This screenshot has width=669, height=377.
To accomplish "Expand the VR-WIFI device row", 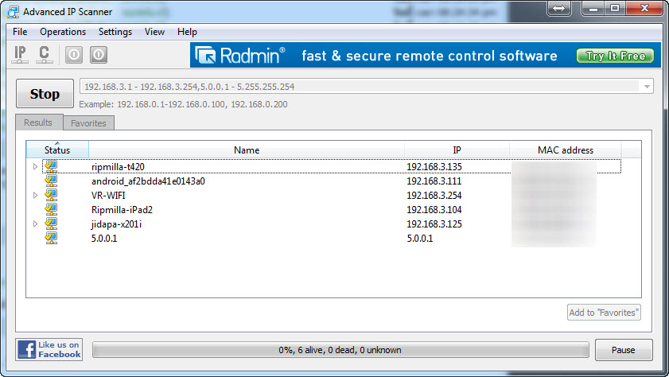I will [x=35, y=196].
